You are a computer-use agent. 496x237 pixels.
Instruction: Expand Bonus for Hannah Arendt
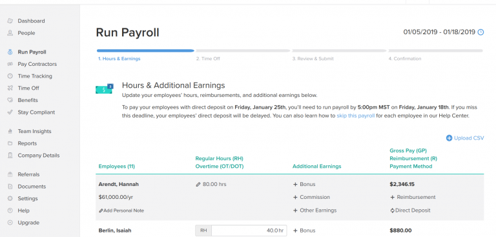click(304, 184)
